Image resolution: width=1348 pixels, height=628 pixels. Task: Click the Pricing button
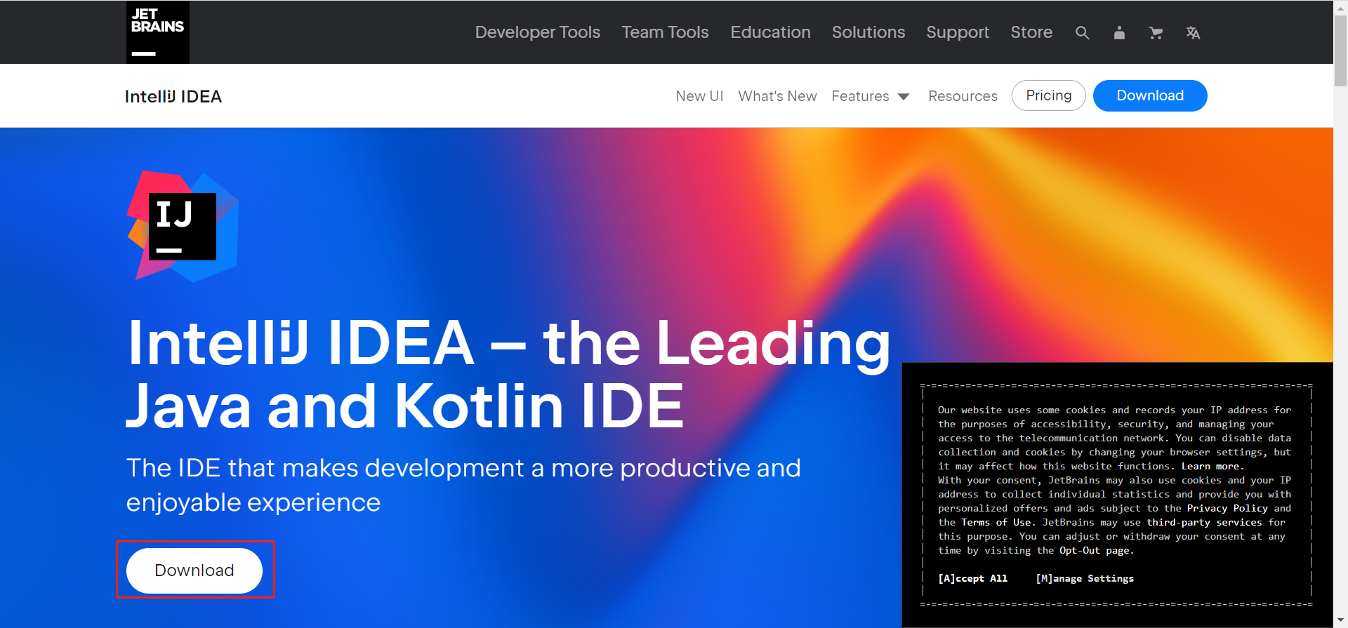[1049, 95]
